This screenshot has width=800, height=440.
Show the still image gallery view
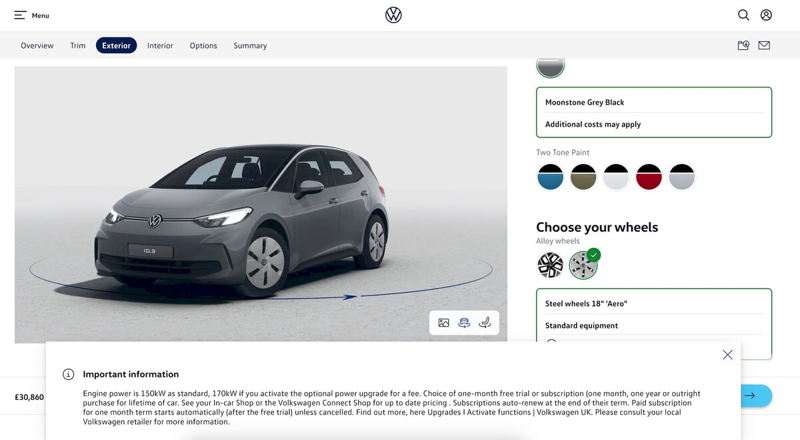[x=444, y=323]
